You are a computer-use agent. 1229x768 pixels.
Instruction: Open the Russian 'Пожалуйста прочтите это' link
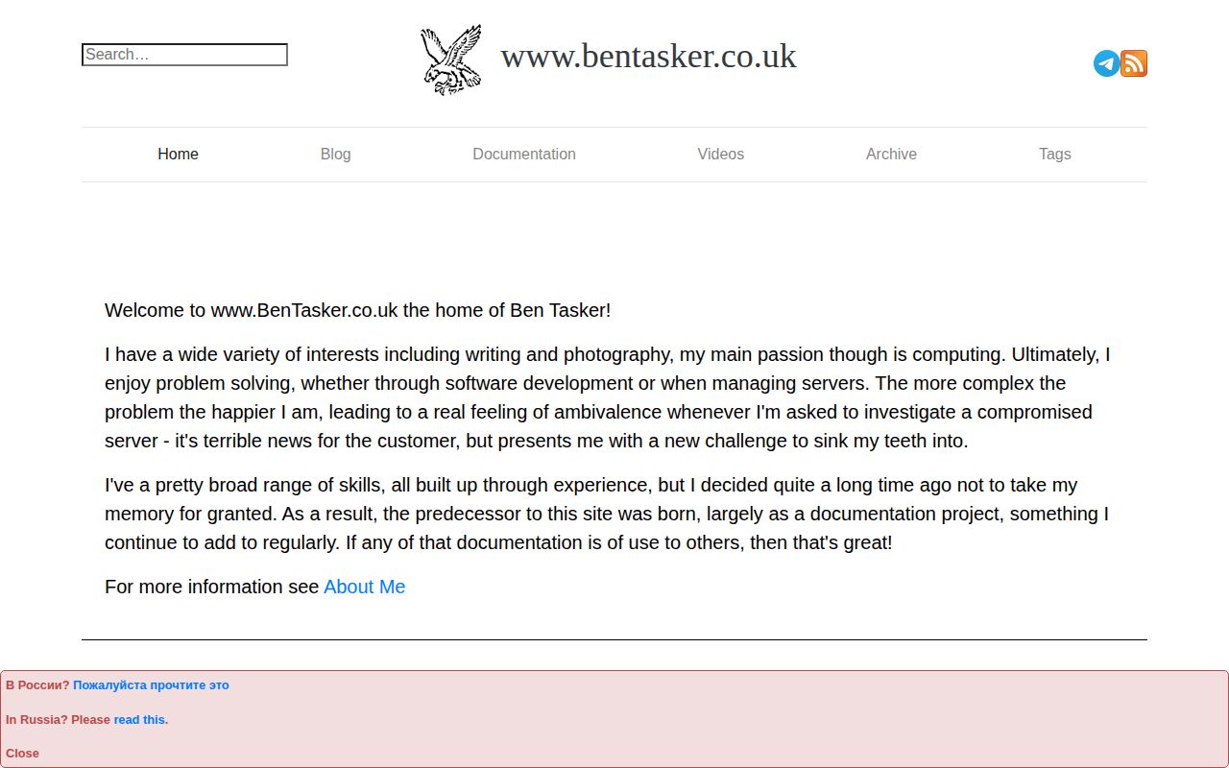coord(151,684)
